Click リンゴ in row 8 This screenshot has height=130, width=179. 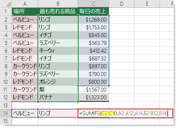coord(58,66)
